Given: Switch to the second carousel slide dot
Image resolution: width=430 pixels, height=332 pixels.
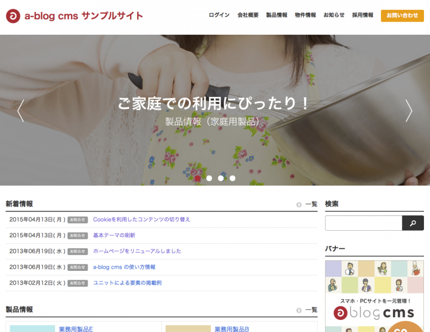Looking at the screenshot, I should click(x=209, y=178).
